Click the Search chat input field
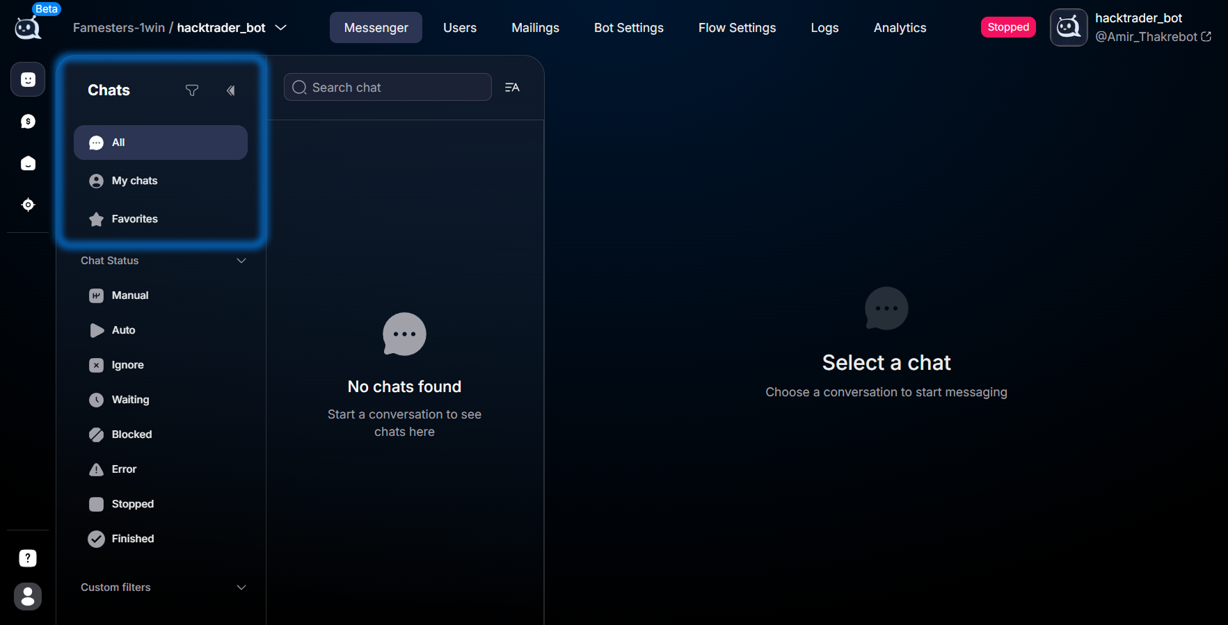 [388, 88]
